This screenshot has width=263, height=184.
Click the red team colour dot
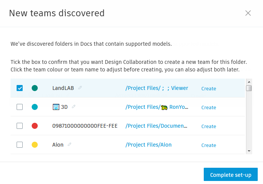(x=35, y=126)
